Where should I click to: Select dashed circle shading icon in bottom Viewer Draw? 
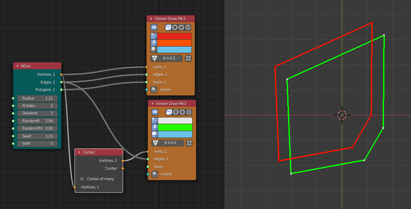point(176,112)
